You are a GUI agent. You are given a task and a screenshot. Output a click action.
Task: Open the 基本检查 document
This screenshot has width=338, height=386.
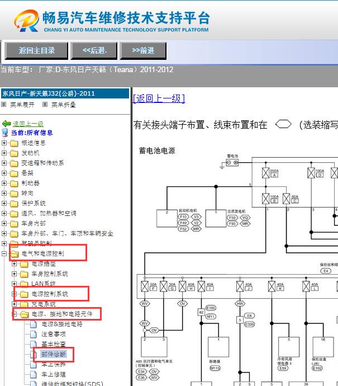point(54,344)
